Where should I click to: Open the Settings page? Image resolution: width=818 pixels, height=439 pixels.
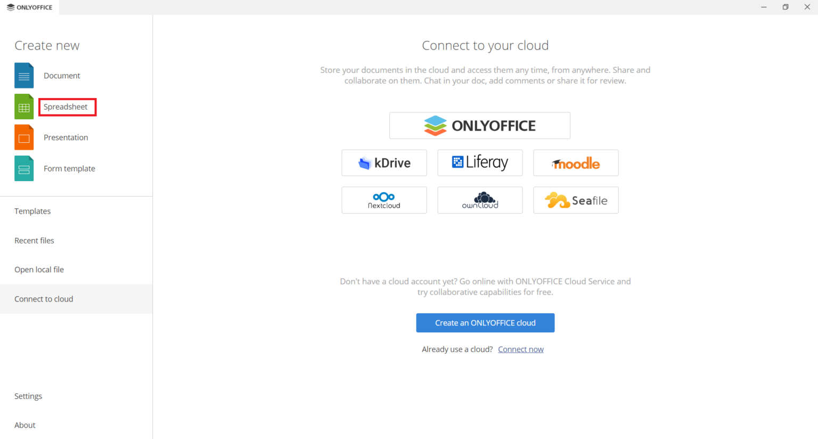coord(28,396)
